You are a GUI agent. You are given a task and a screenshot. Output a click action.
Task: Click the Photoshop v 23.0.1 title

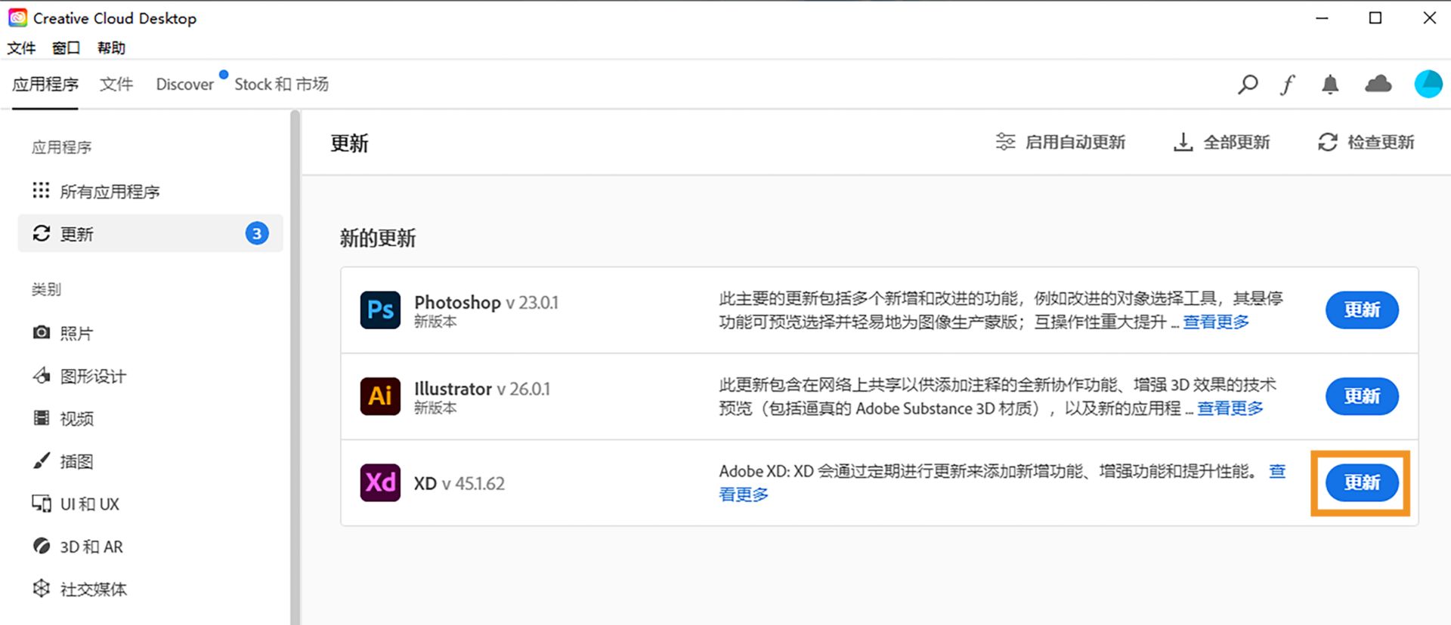tap(486, 303)
